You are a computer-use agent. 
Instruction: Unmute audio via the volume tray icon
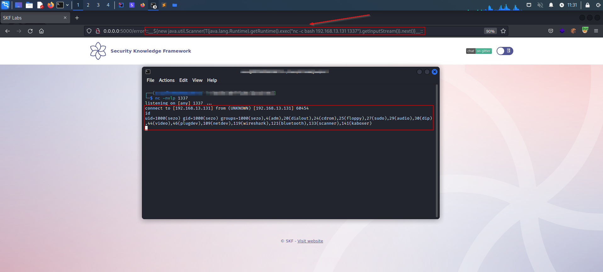pos(540,5)
